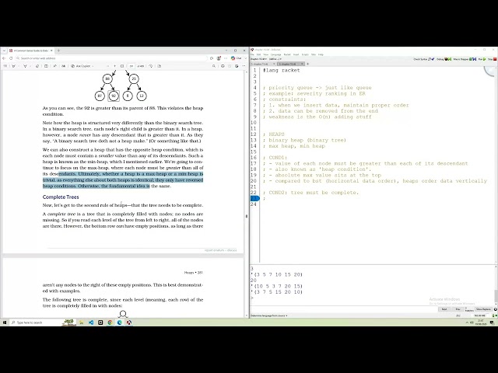Open the DrRacket File menu
The width and height of the screenshot is (498, 373).
[x=252, y=54]
